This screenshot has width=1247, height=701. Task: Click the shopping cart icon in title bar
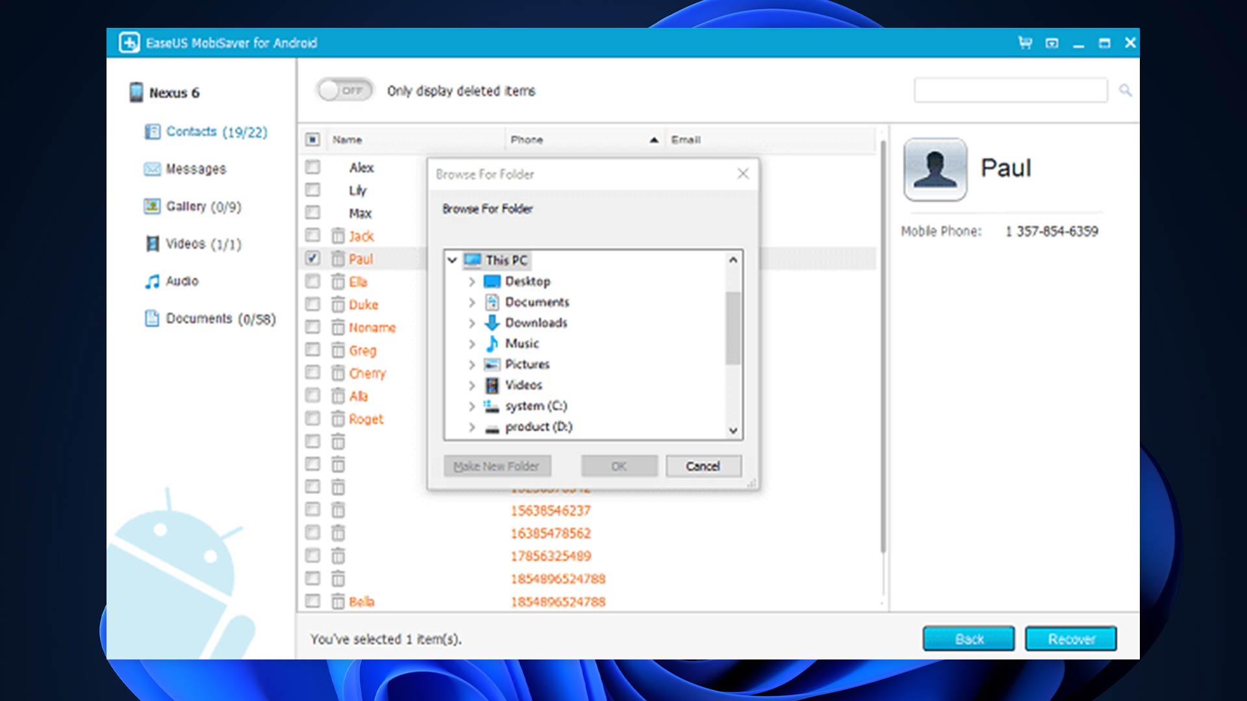(x=1025, y=43)
